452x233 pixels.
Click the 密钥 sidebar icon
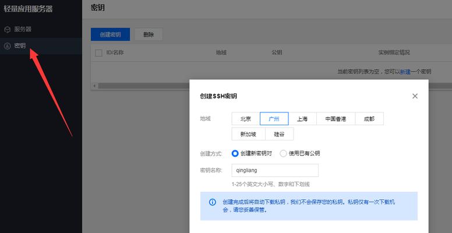(8, 46)
